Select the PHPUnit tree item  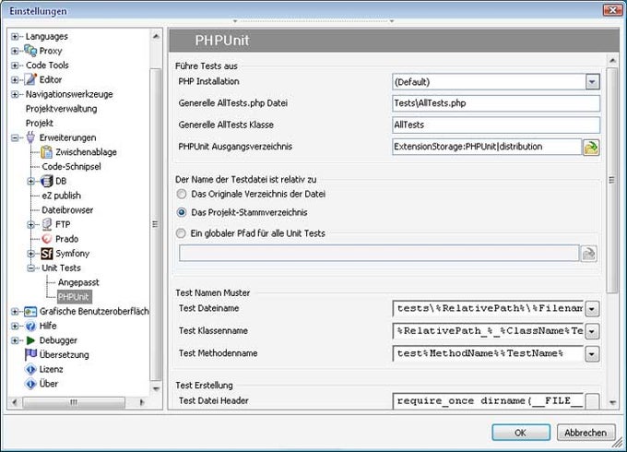pyautogui.click(x=74, y=297)
